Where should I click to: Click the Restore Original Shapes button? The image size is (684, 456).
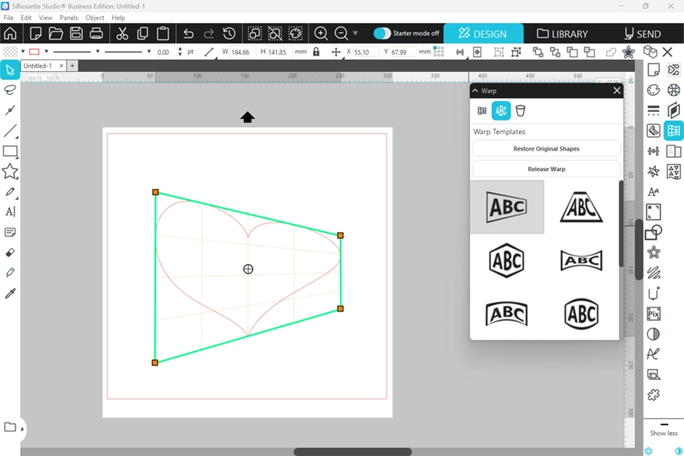pyautogui.click(x=545, y=149)
